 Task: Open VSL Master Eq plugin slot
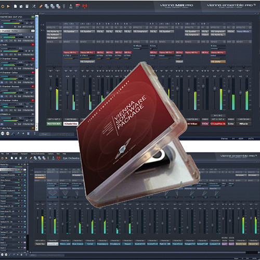tap(54, 32)
